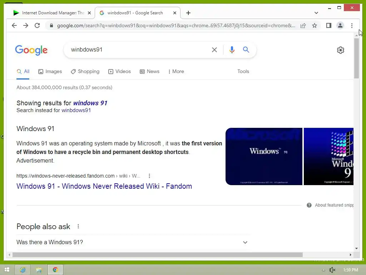Launch Internet Explorer from taskbar

click(x=23, y=270)
